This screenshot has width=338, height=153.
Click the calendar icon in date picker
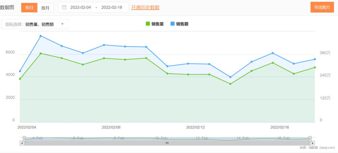[64, 7]
